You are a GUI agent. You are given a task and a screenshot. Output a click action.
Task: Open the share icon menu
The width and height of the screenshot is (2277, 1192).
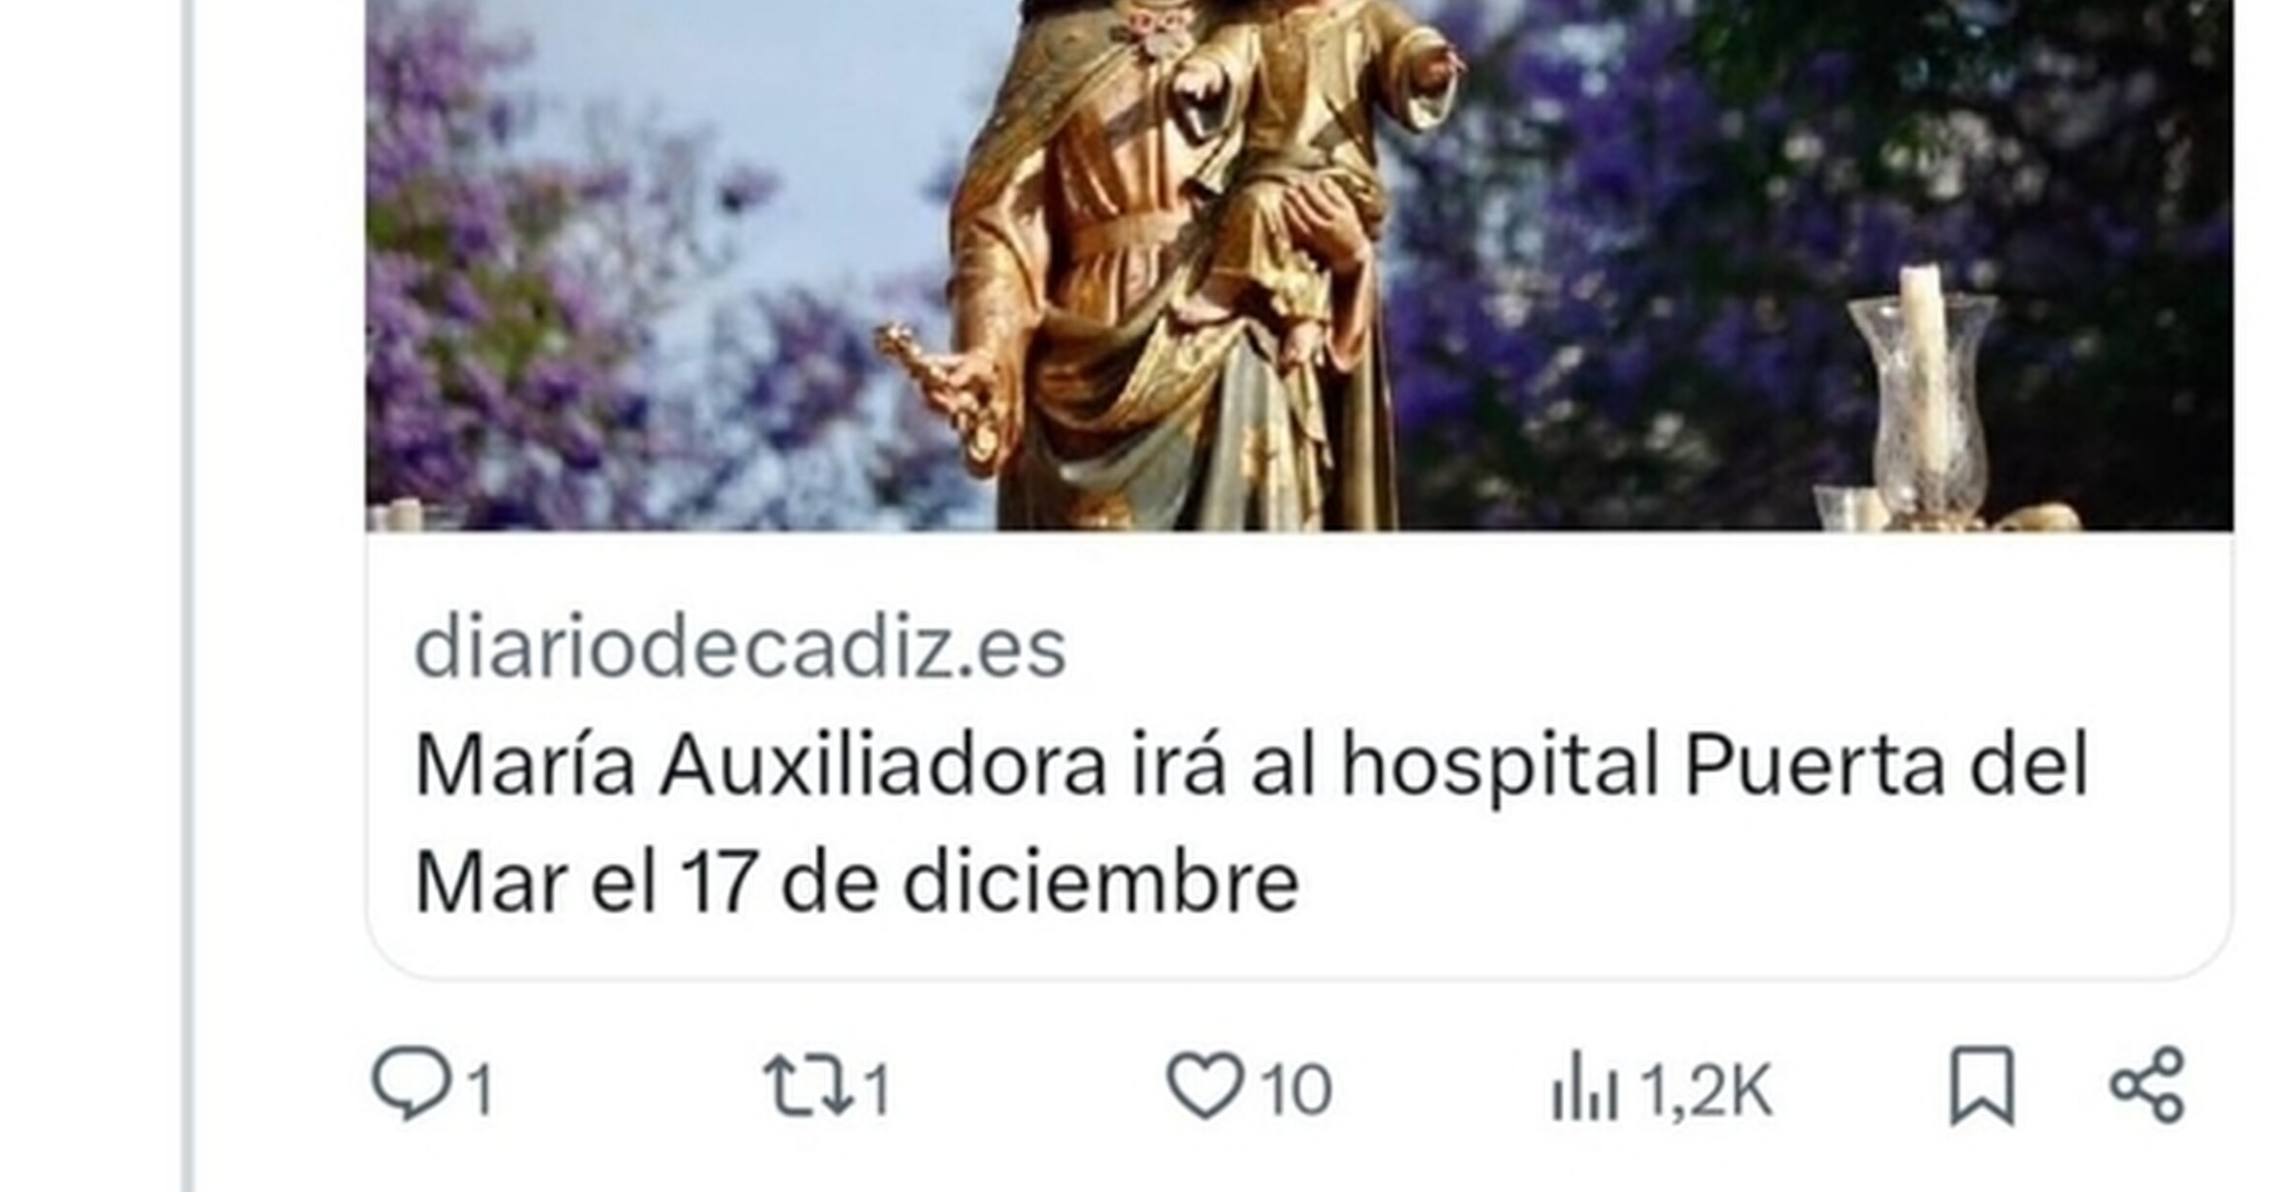[2147, 1084]
